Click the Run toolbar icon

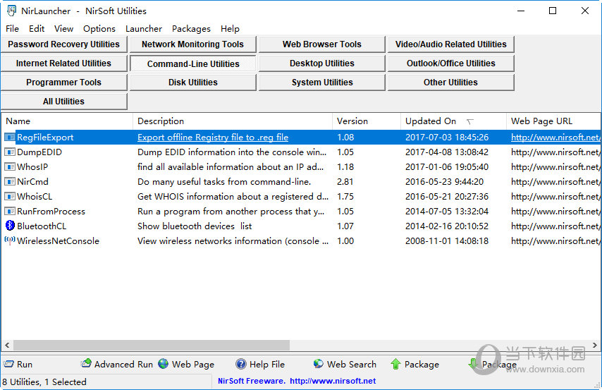coord(8,364)
